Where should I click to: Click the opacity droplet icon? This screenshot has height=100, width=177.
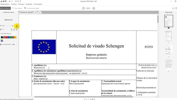(1, 44)
